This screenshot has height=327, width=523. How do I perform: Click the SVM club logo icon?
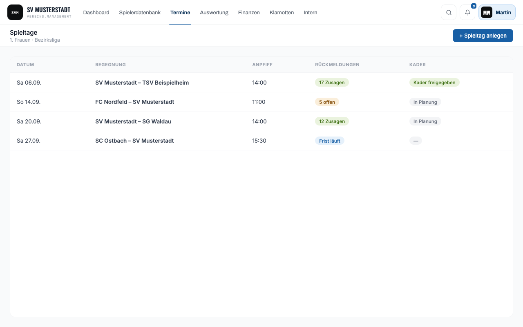pyautogui.click(x=15, y=12)
